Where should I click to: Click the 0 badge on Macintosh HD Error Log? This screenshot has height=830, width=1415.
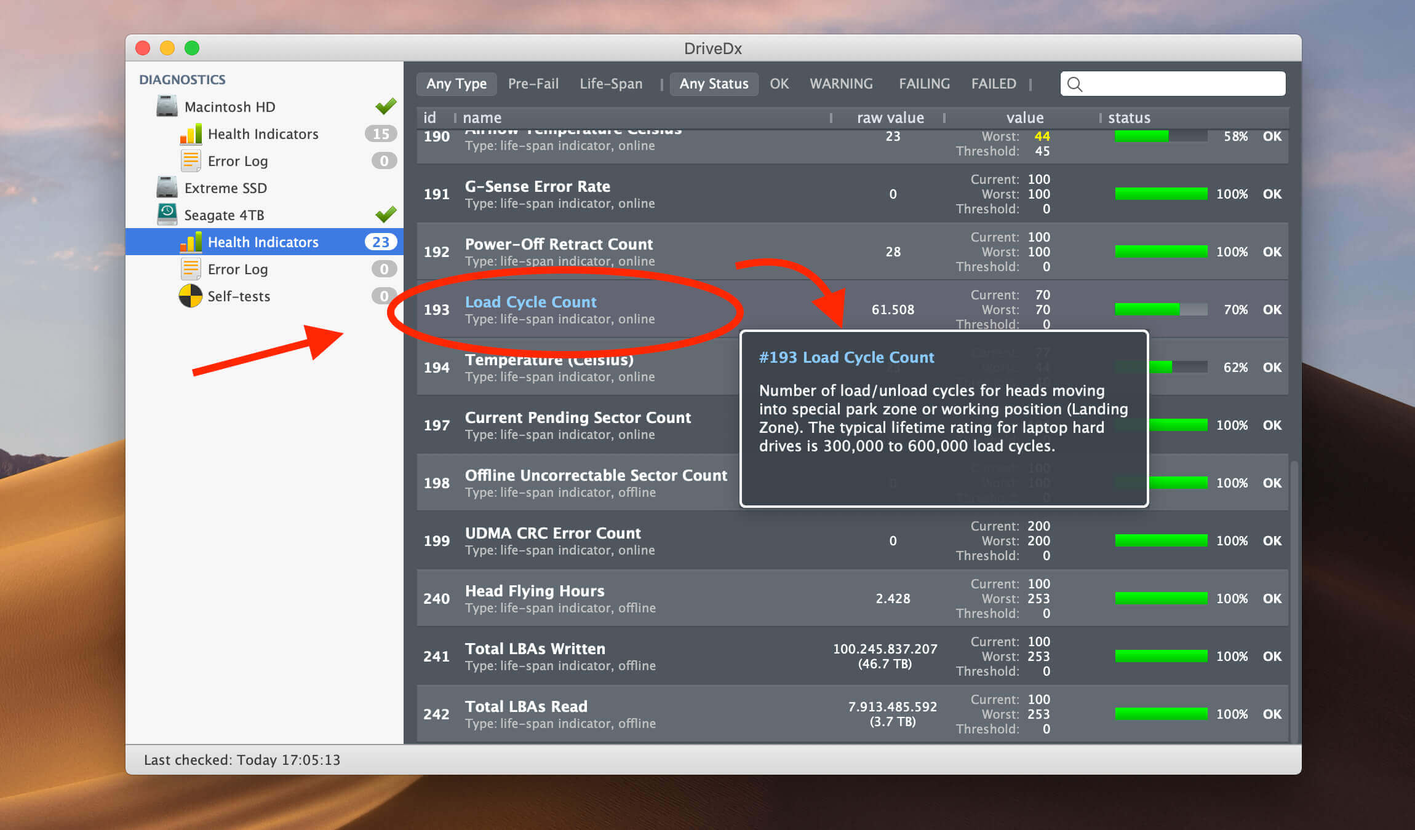click(x=384, y=160)
